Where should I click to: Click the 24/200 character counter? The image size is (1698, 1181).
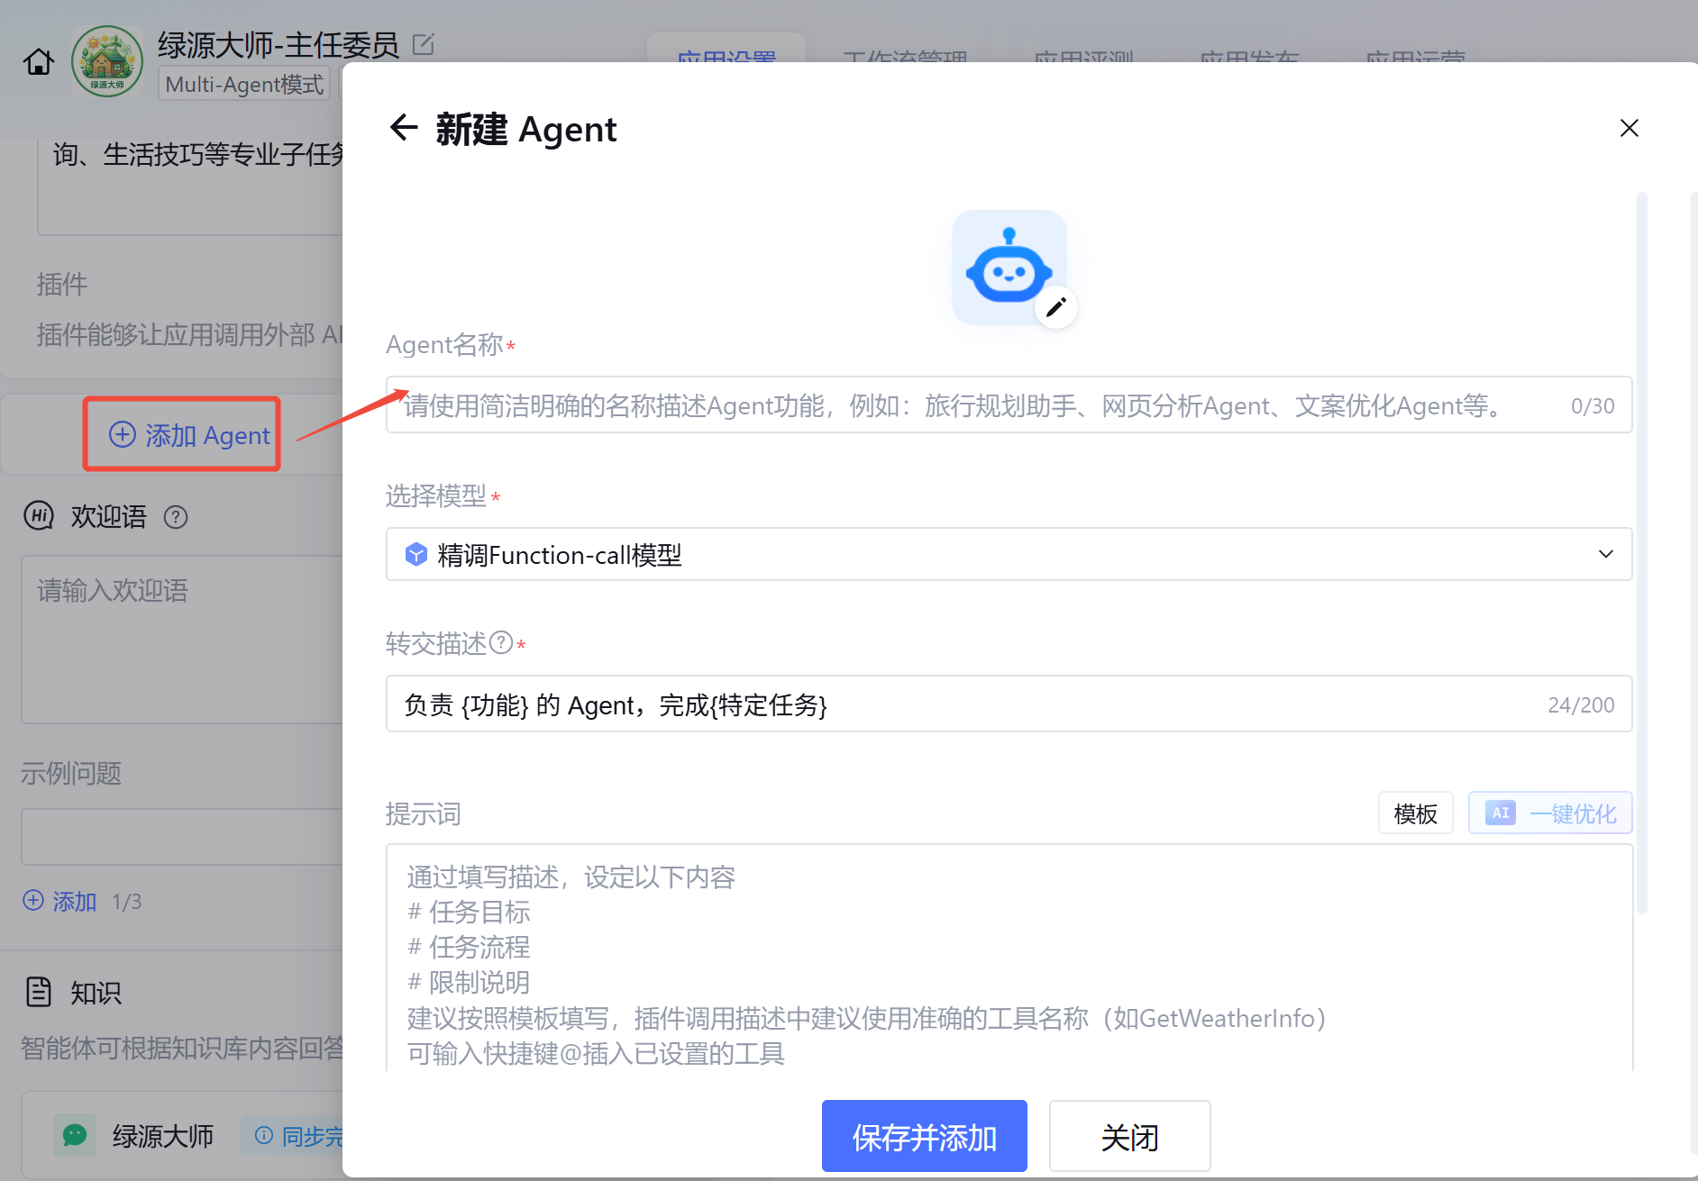point(1581,705)
